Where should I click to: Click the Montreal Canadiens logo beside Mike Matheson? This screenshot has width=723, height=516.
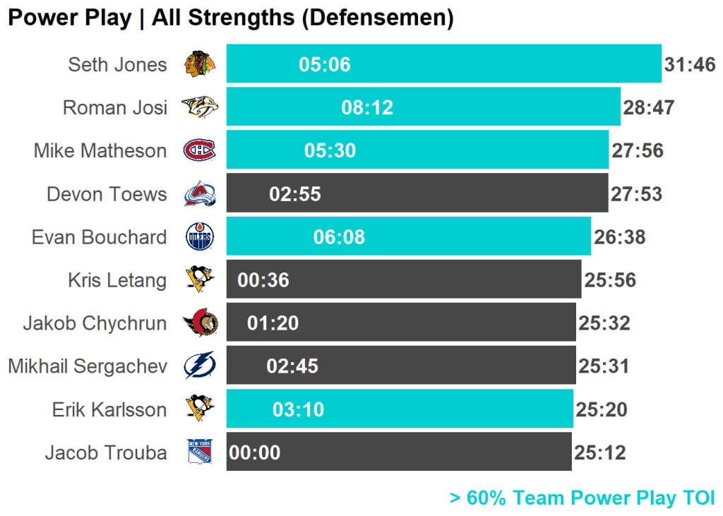200,150
